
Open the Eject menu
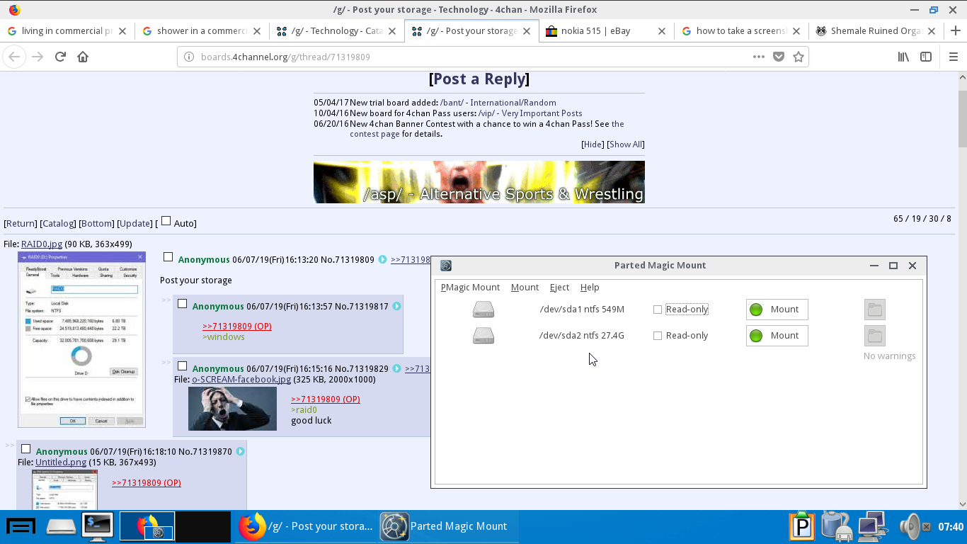click(559, 287)
